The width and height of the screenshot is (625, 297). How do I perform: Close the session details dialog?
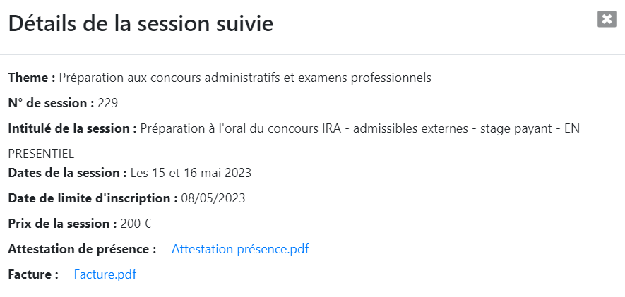pyautogui.click(x=607, y=19)
